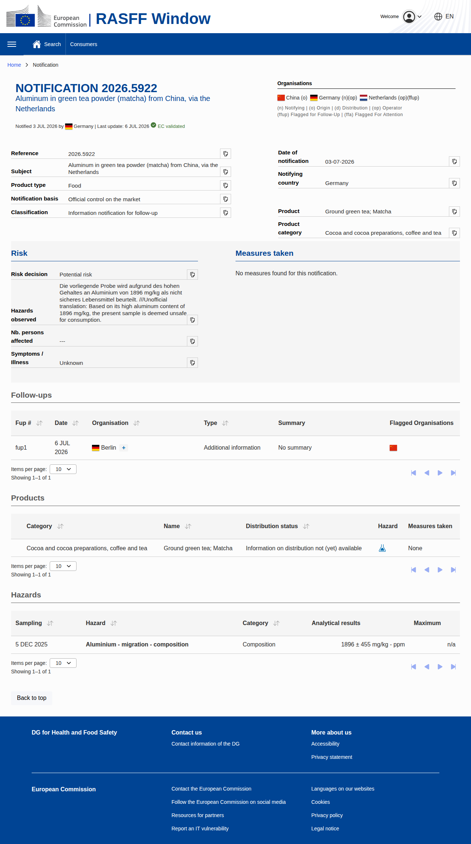471x844 pixels.
Task: Copy the Hazards observed text
Action: tap(192, 320)
